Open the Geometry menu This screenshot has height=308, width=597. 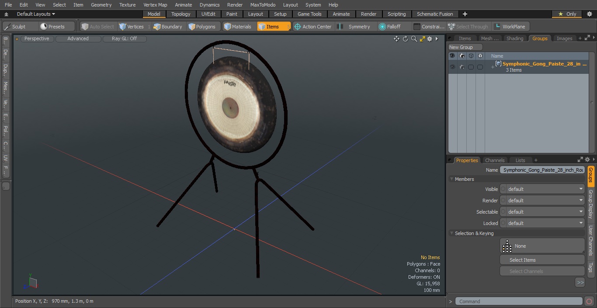point(101,5)
